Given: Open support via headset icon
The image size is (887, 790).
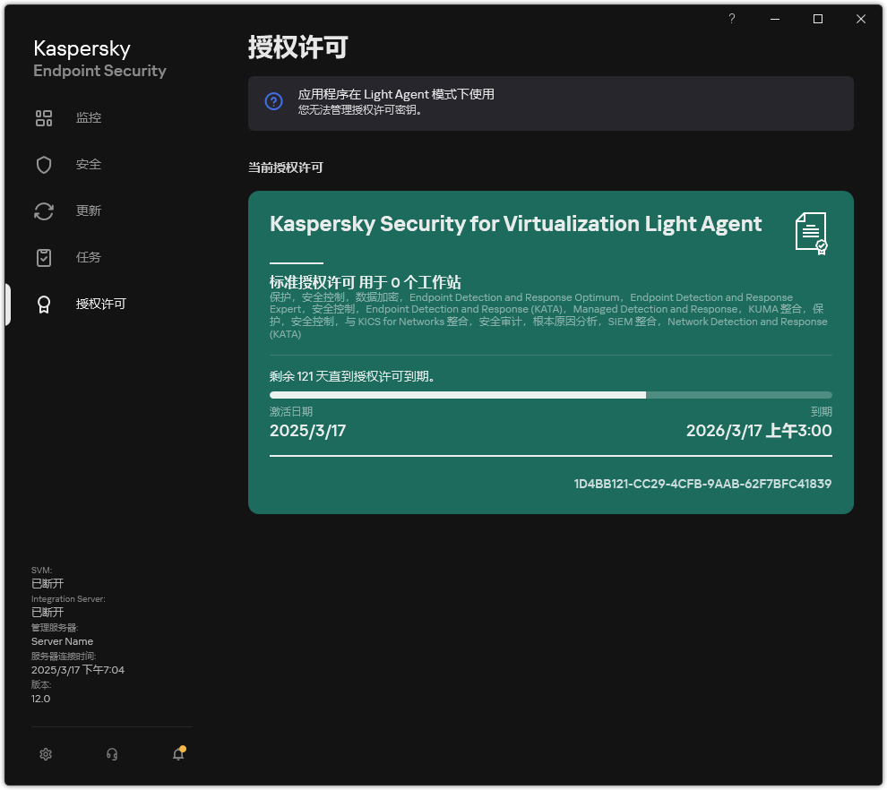Looking at the screenshot, I should tap(112, 754).
